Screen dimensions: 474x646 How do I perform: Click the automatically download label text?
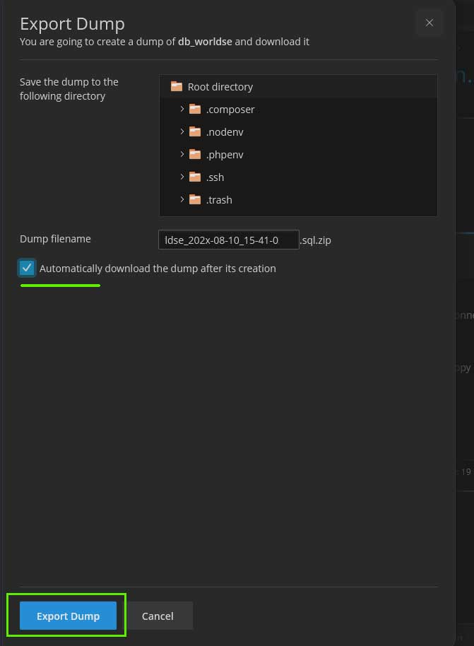point(158,269)
